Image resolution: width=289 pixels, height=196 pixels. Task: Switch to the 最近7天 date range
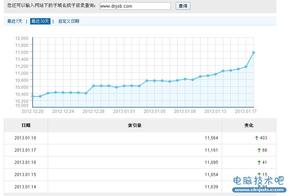click(x=15, y=21)
